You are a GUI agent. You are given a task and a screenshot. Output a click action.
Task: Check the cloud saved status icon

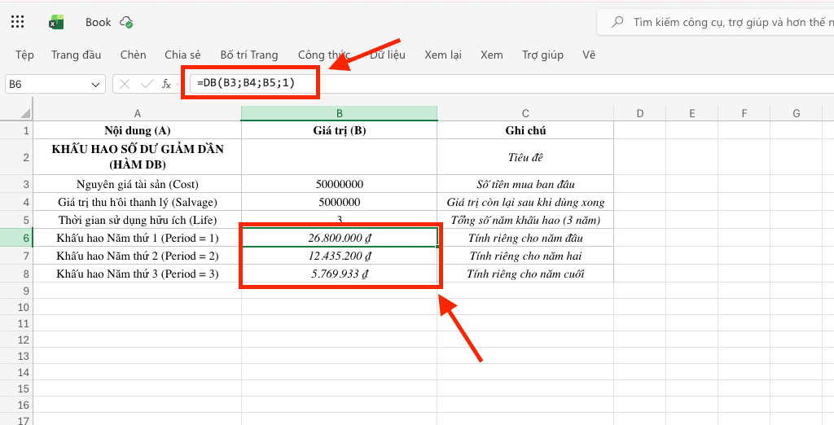coord(126,22)
